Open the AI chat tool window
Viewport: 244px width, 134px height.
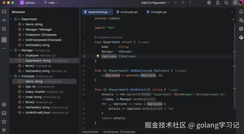click(x=241, y=20)
